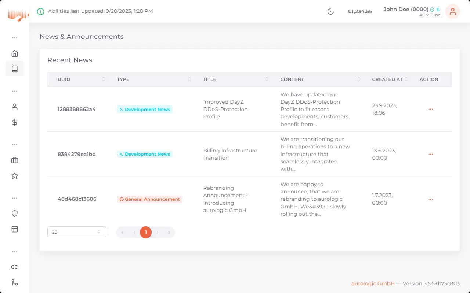This screenshot has height=293, width=470.
Task: Open the dollar billing sidebar icon
Action: coord(15,122)
